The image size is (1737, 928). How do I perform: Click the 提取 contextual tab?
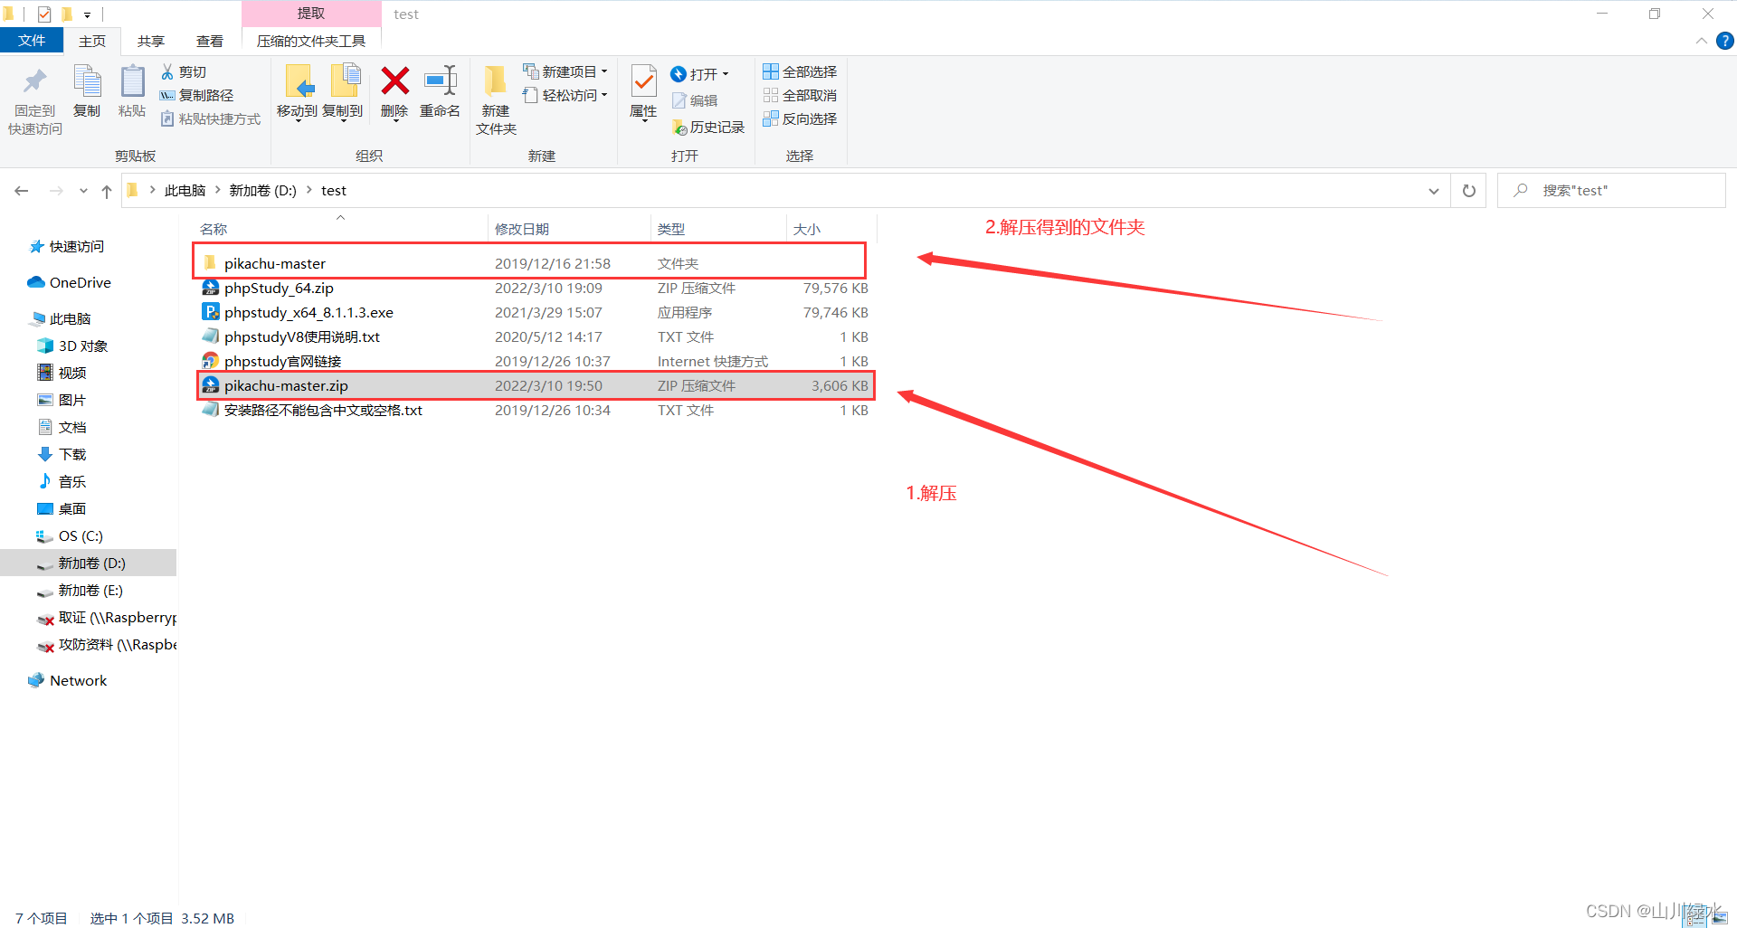(311, 14)
